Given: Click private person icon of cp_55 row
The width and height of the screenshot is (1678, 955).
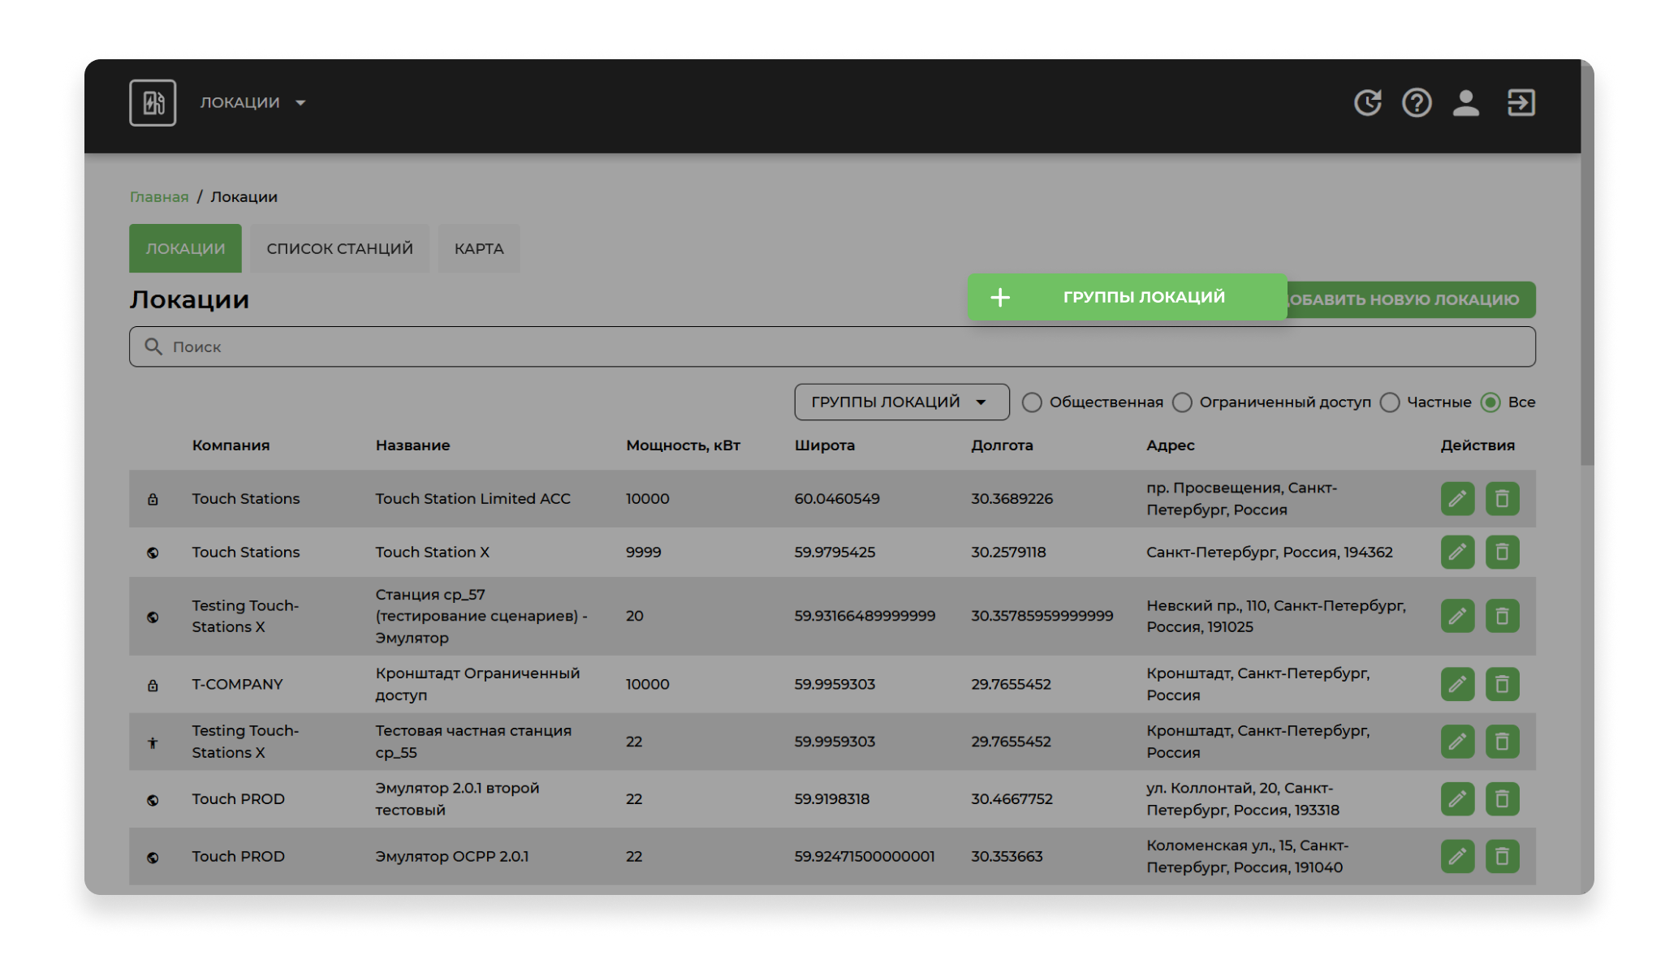Looking at the screenshot, I should [153, 742].
